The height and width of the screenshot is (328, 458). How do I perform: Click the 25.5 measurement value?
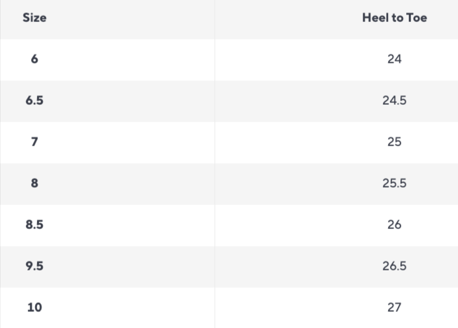pyautogui.click(x=394, y=183)
